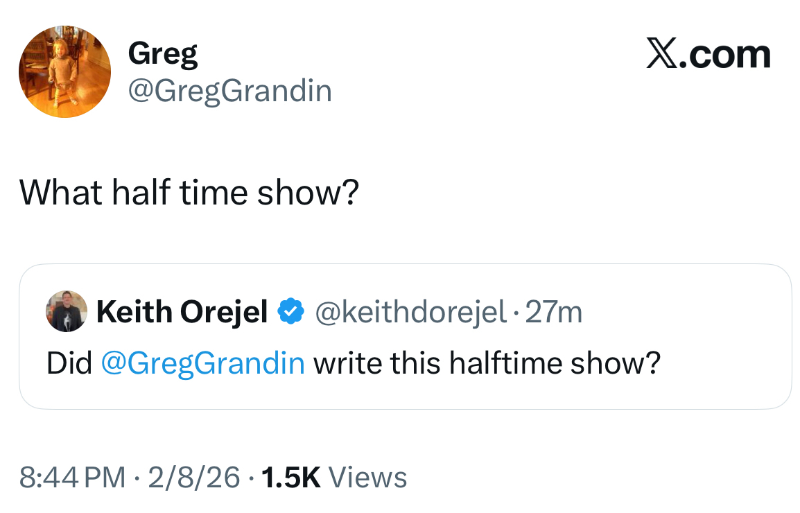Image resolution: width=800 pixels, height=513 pixels.
Task: Click the 2/8/26 post date
Action: click(193, 477)
